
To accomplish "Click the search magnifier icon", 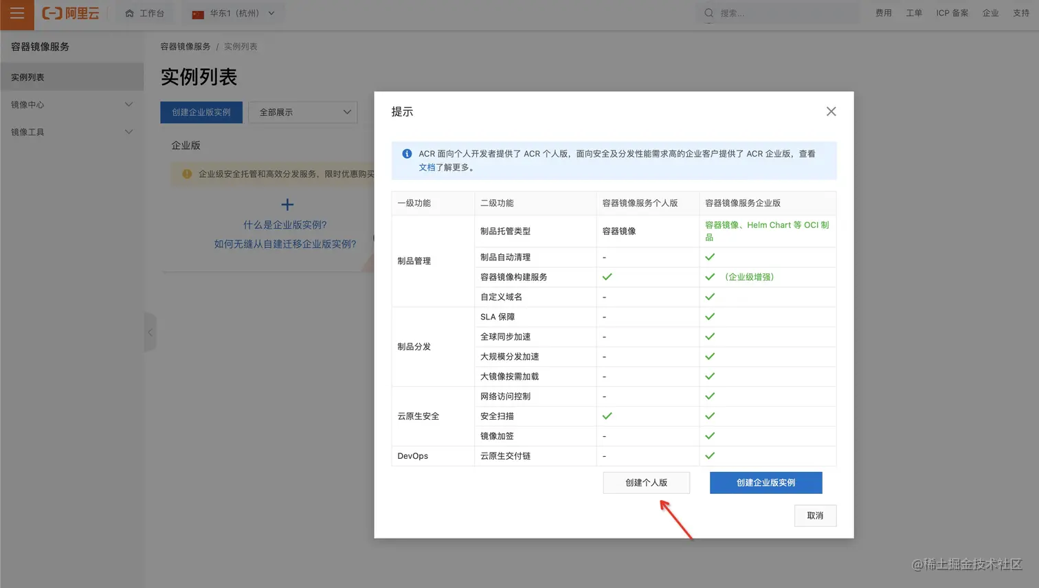I will pyautogui.click(x=708, y=13).
